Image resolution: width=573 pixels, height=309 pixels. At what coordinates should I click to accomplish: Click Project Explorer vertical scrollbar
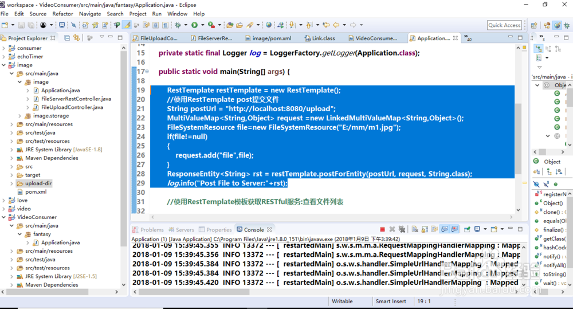click(x=124, y=148)
